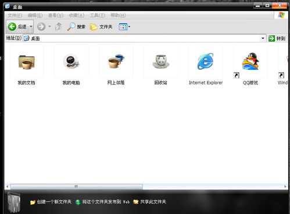The width and height of the screenshot is (290, 214).
Task: Click the 转到 go button
Action: 277,38
